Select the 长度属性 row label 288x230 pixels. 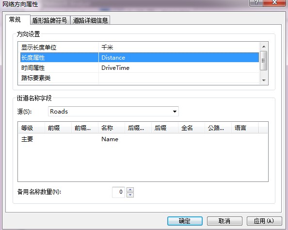[x=33, y=58]
